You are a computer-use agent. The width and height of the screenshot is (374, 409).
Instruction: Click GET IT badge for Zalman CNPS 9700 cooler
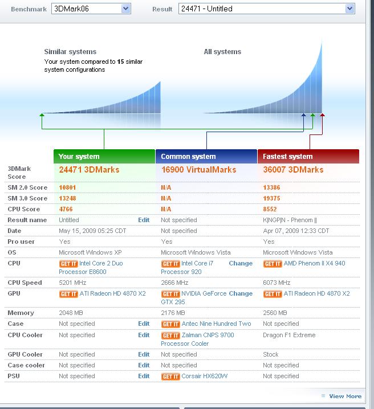(170, 336)
